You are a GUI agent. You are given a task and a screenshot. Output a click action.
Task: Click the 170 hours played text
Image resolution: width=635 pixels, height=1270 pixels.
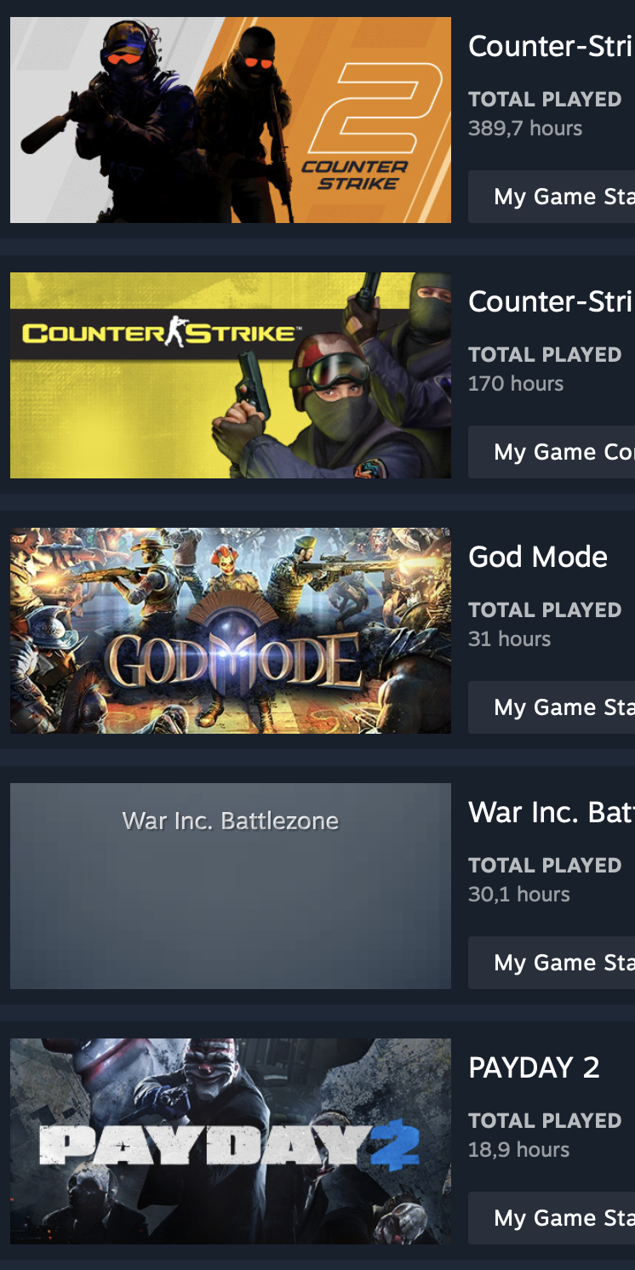click(516, 384)
